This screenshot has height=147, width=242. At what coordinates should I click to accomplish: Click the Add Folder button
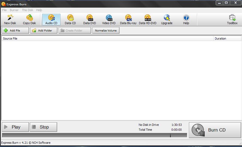44,30
